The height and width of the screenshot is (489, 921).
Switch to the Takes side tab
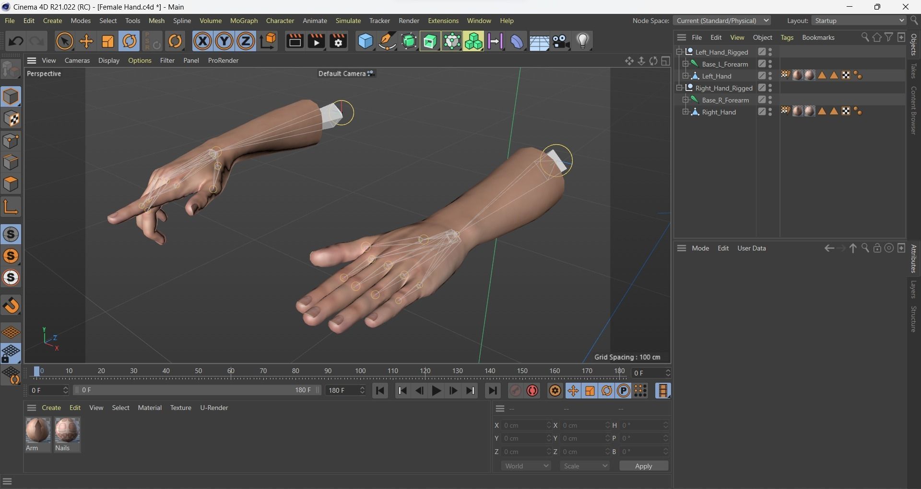click(913, 70)
